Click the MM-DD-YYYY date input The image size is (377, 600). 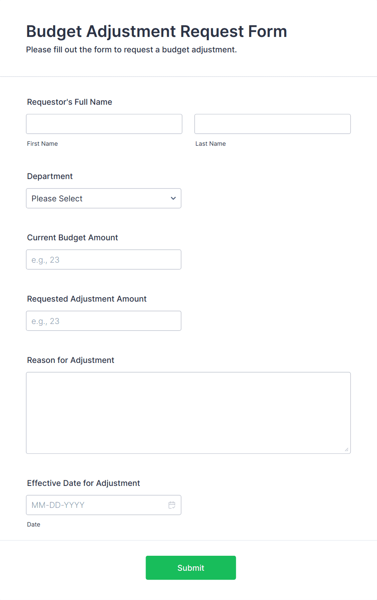click(93, 505)
